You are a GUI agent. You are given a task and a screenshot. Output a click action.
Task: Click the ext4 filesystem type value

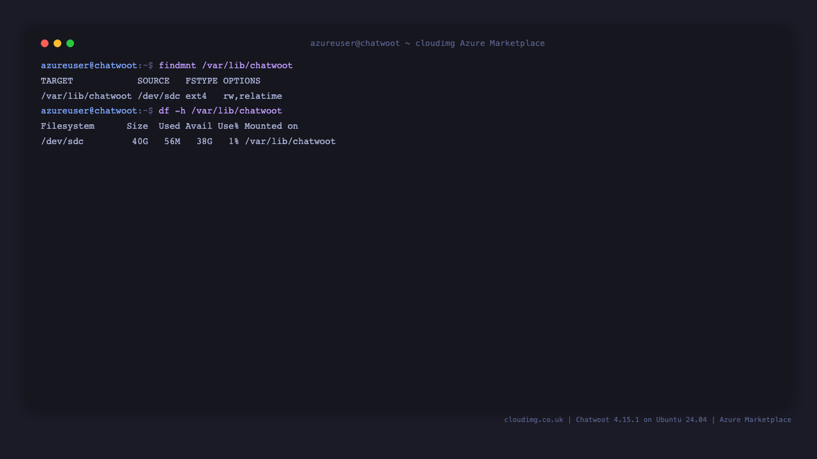(x=196, y=96)
